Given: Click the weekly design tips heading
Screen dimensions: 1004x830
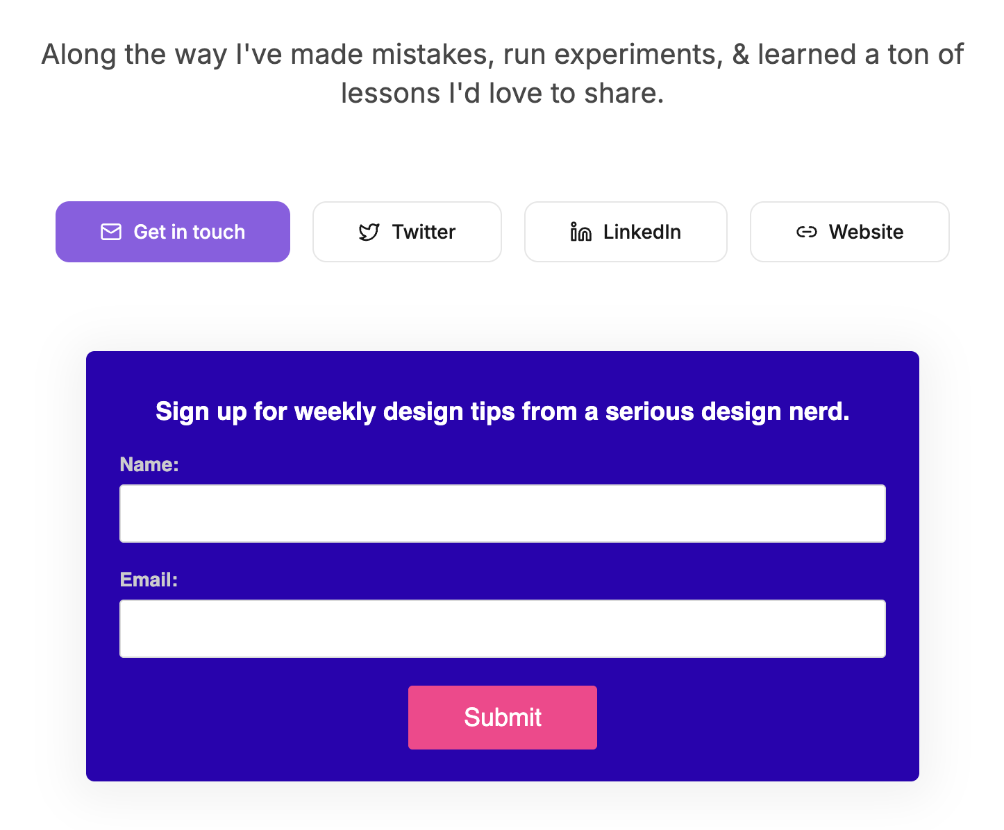Looking at the screenshot, I should click(502, 412).
